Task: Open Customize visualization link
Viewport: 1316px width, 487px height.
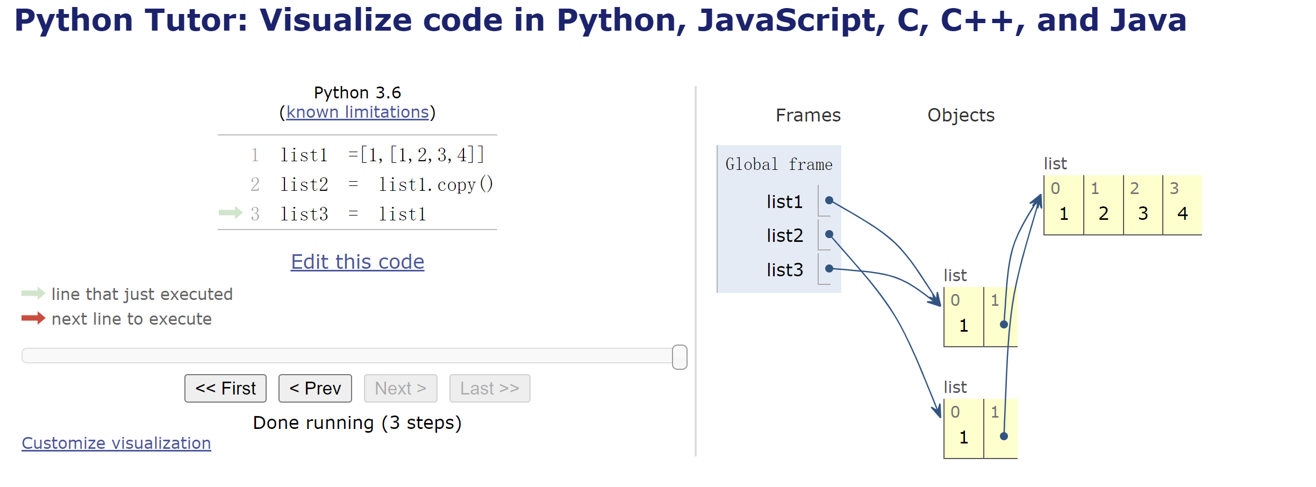Action: [x=116, y=443]
